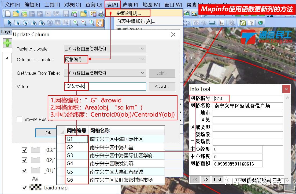Open the 编辑[E] menu
The image size is (296, 194).
coord(32,4)
